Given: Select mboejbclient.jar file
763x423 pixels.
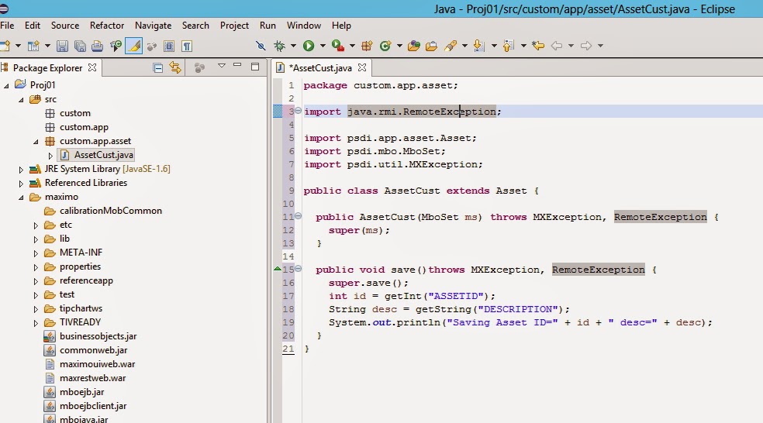Looking at the screenshot, I should click(x=93, y=405).
